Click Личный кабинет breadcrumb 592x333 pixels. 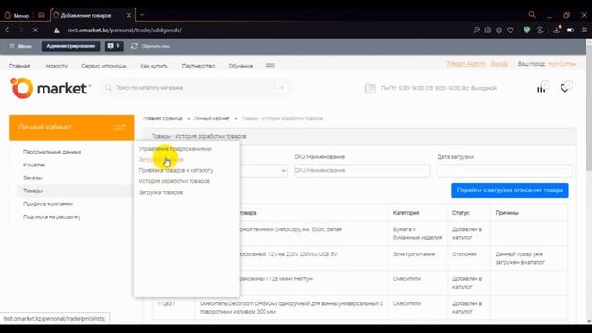coord(212,118)
